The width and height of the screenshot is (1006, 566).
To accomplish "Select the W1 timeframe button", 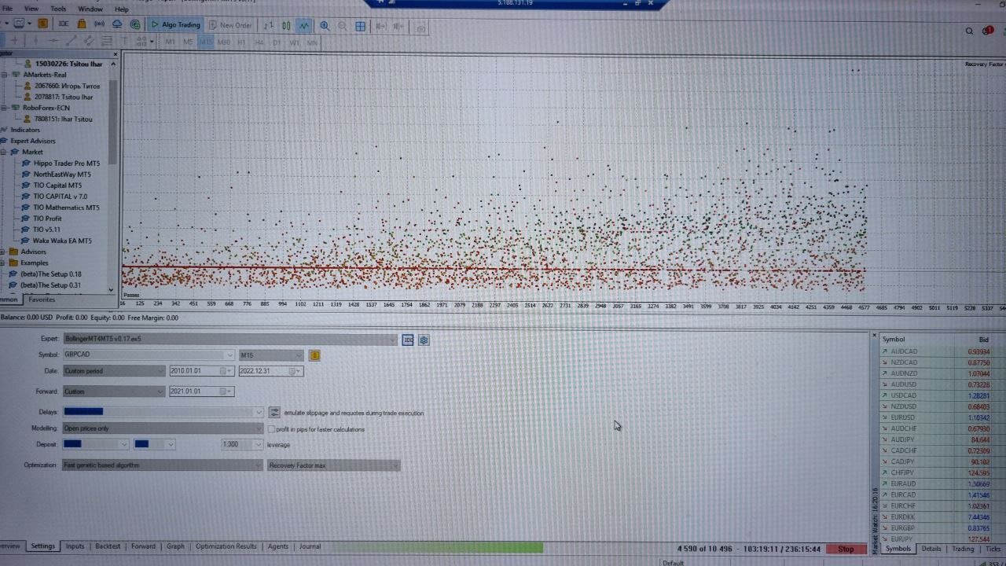I will 294,42.
